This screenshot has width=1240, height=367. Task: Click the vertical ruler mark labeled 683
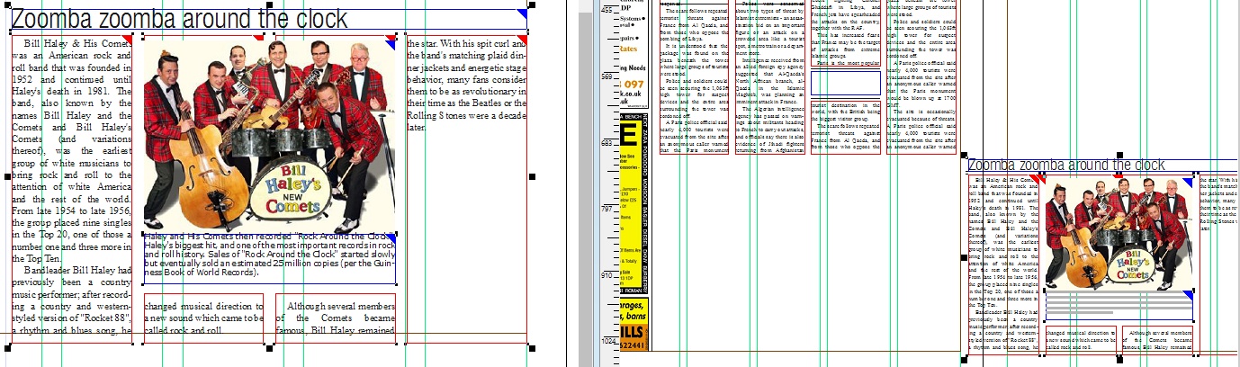coord(607,142)
